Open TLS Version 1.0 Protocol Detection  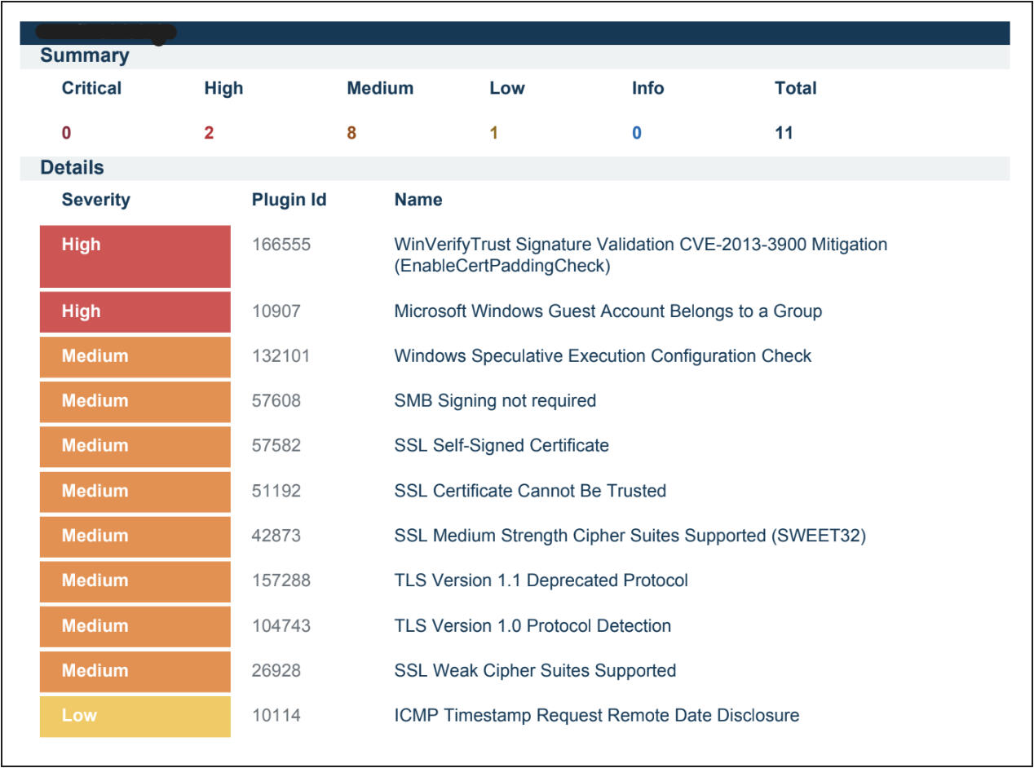pos(532,626)
